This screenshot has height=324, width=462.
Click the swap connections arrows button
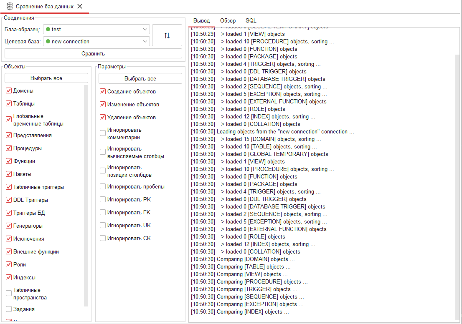pyautogui.click(x=167, y=35)
